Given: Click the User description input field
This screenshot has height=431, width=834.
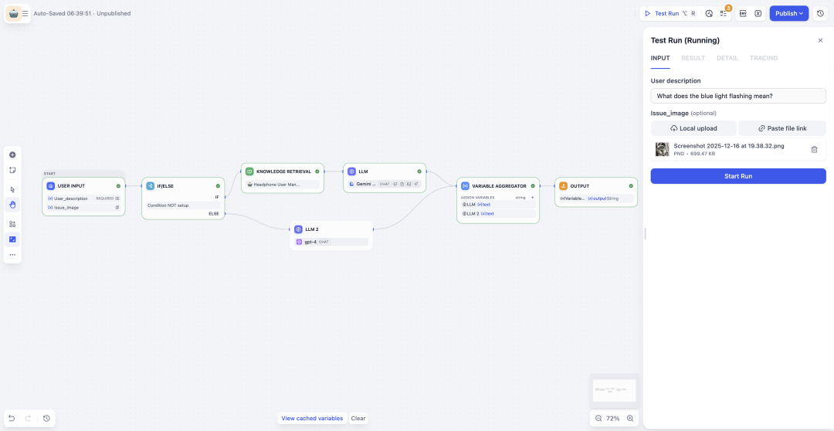Looking at the screenshot, I should [x=737, y=96].
